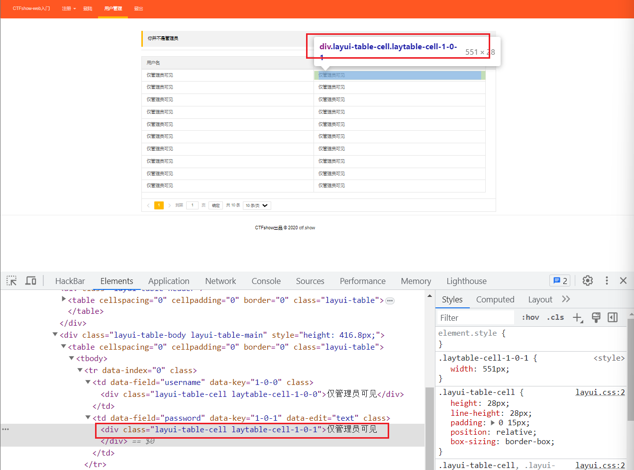Viewport: 634px width, 470px height.
Task: Open the 注册 dropdown in navbar
Action: coord(69,9)
